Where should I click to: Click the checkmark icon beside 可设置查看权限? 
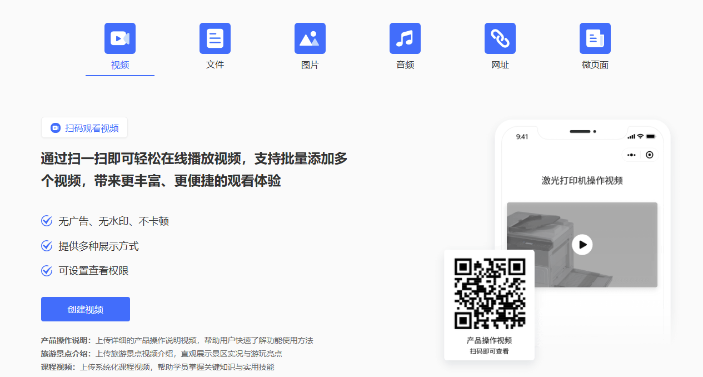[x=47, y=271]
